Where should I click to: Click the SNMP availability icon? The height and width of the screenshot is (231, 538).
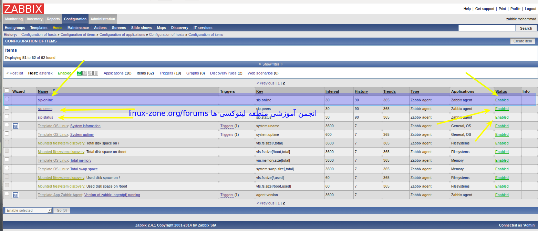click(x=85, y=73)
